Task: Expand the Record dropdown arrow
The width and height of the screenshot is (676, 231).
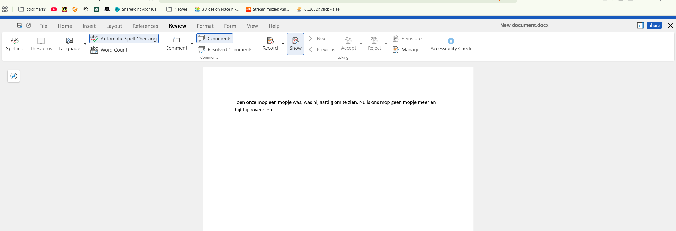Action: [283, 44]
